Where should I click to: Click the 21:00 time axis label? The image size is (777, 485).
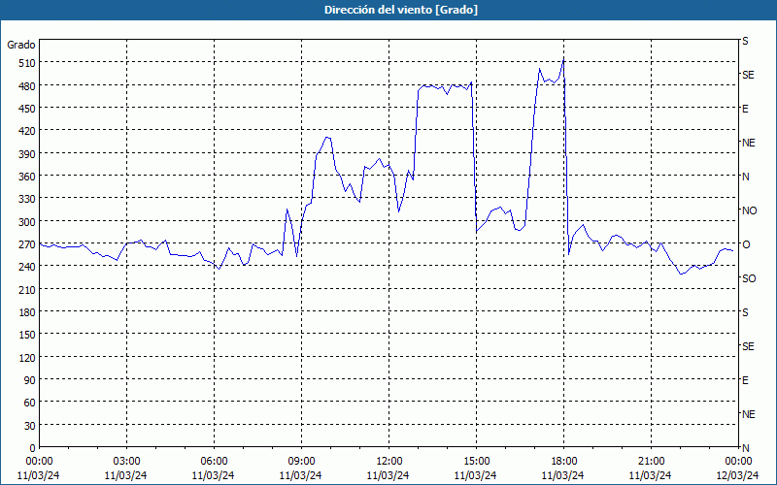(x=651, y=462)
